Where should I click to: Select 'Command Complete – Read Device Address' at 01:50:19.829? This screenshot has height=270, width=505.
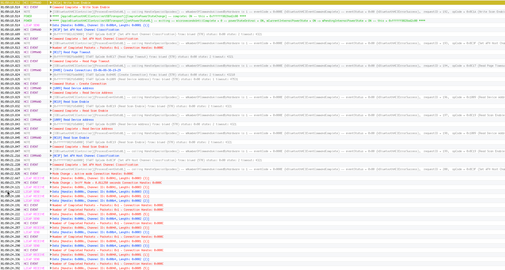82,93
